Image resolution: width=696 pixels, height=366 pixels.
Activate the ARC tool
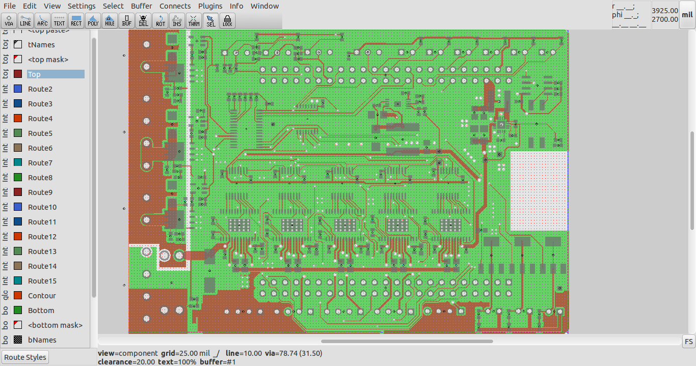[42, 20]
